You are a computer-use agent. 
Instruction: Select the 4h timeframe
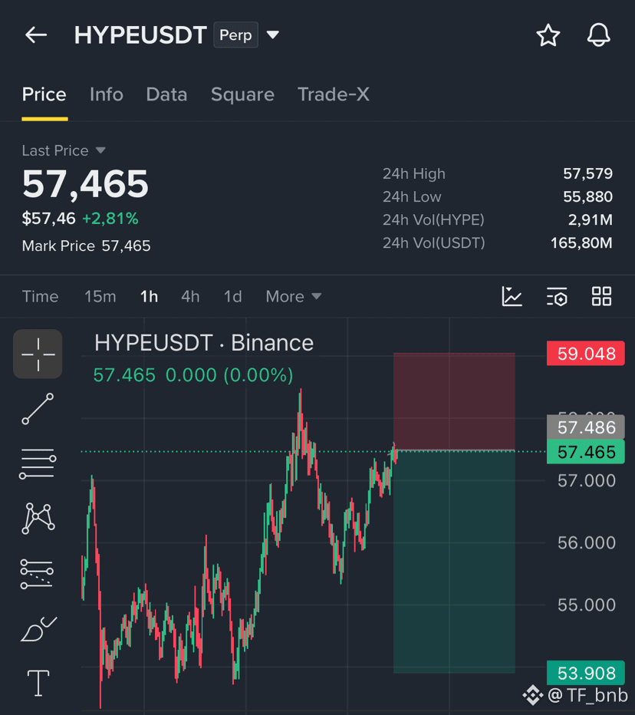(x=190, y=296)
